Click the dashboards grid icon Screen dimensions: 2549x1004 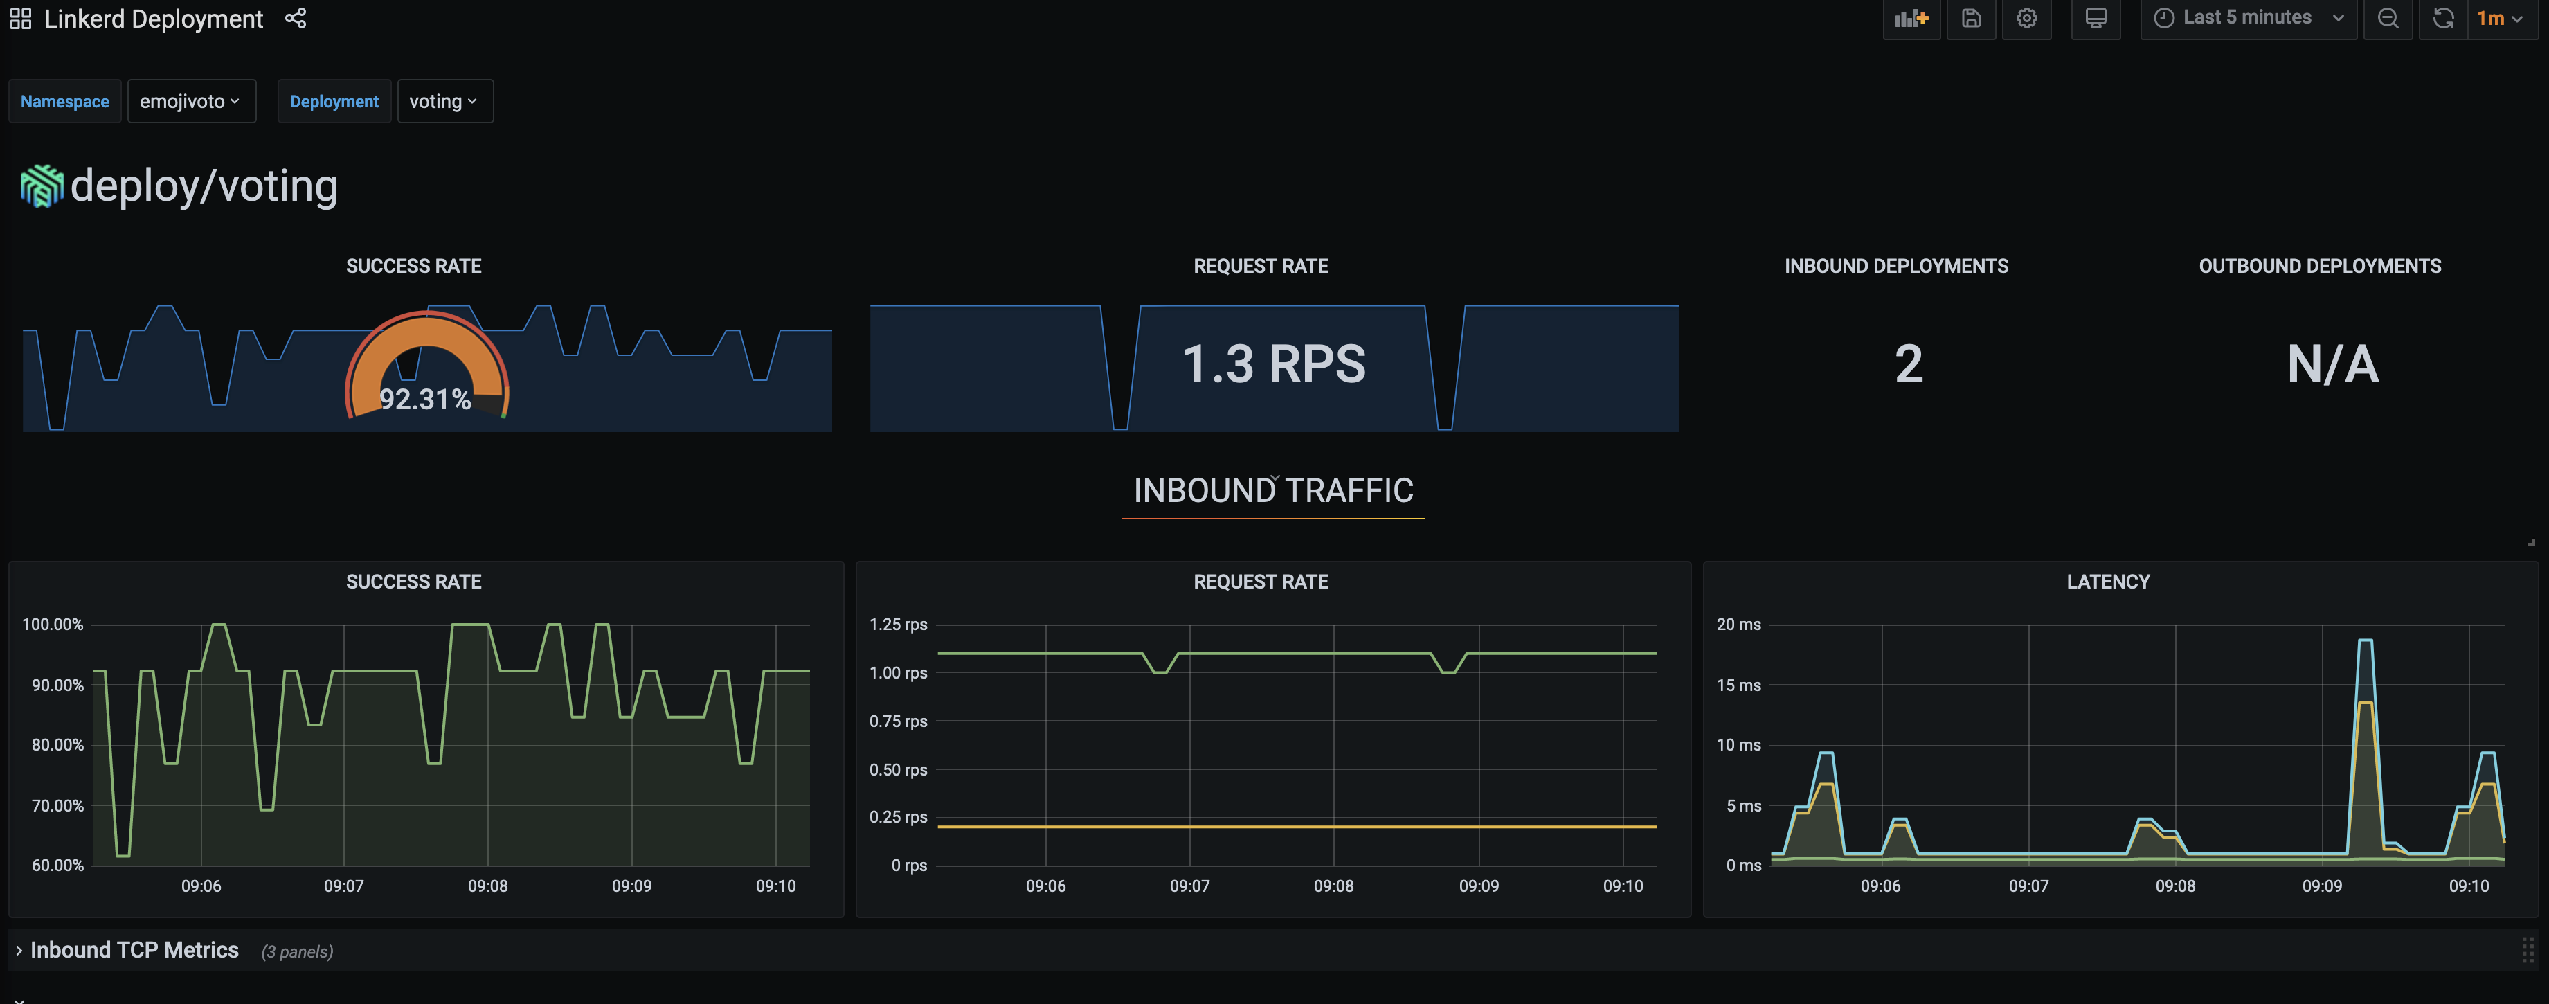pyautogui.click(x=21, y=19)
